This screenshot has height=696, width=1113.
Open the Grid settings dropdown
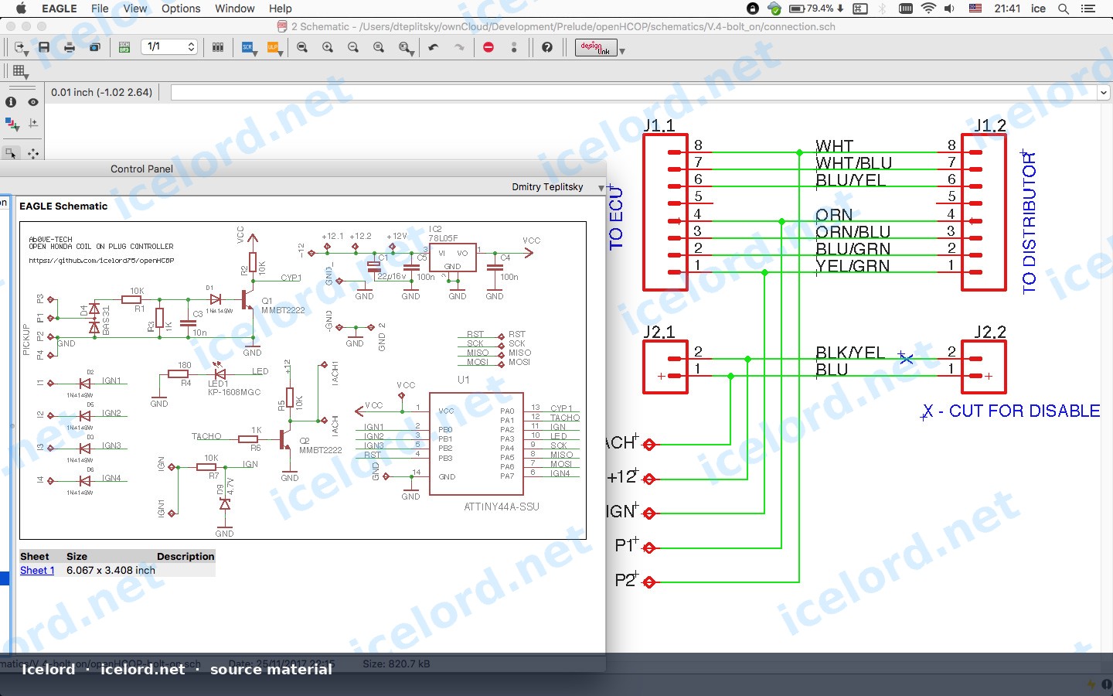[21, 72]
